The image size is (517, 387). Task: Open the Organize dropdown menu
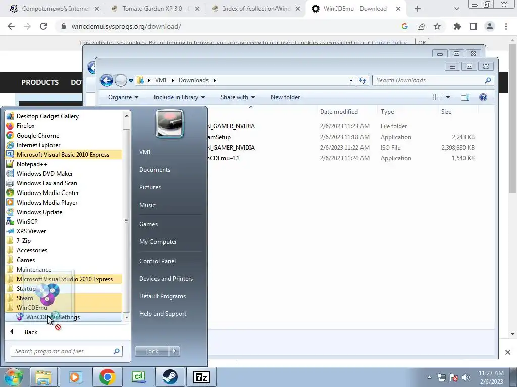pos(123,97)
